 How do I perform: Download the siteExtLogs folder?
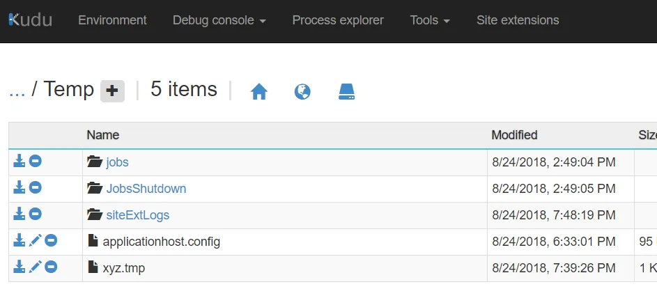click(20, 214)
